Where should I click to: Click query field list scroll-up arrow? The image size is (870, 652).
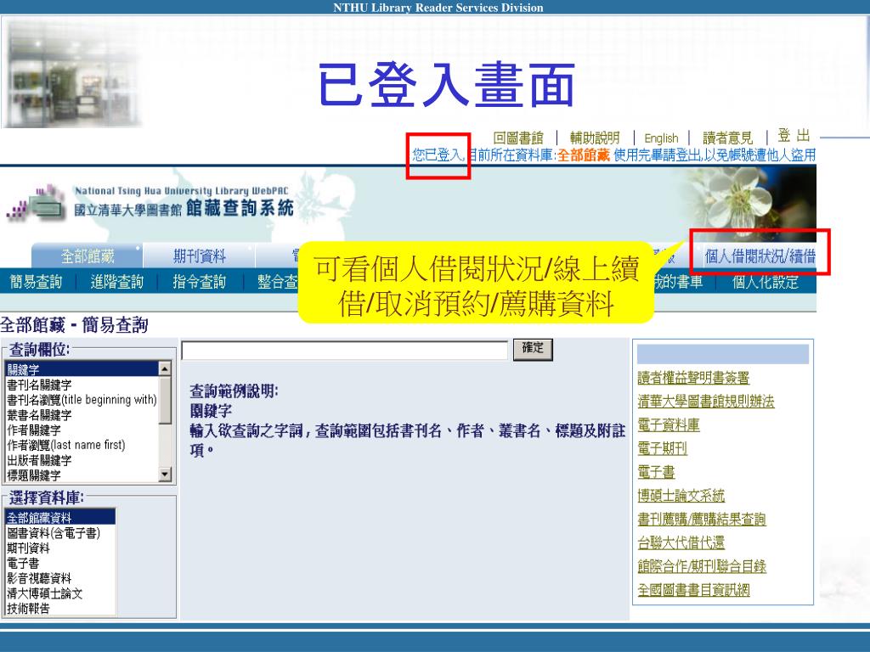pos(165,368)
